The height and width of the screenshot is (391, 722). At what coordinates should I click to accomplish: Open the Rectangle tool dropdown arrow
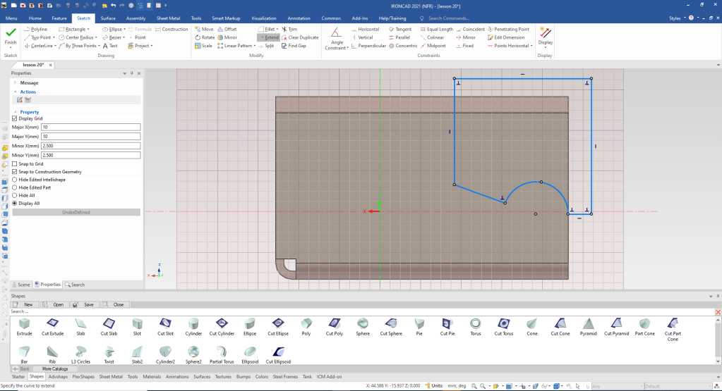pos(87,29)
